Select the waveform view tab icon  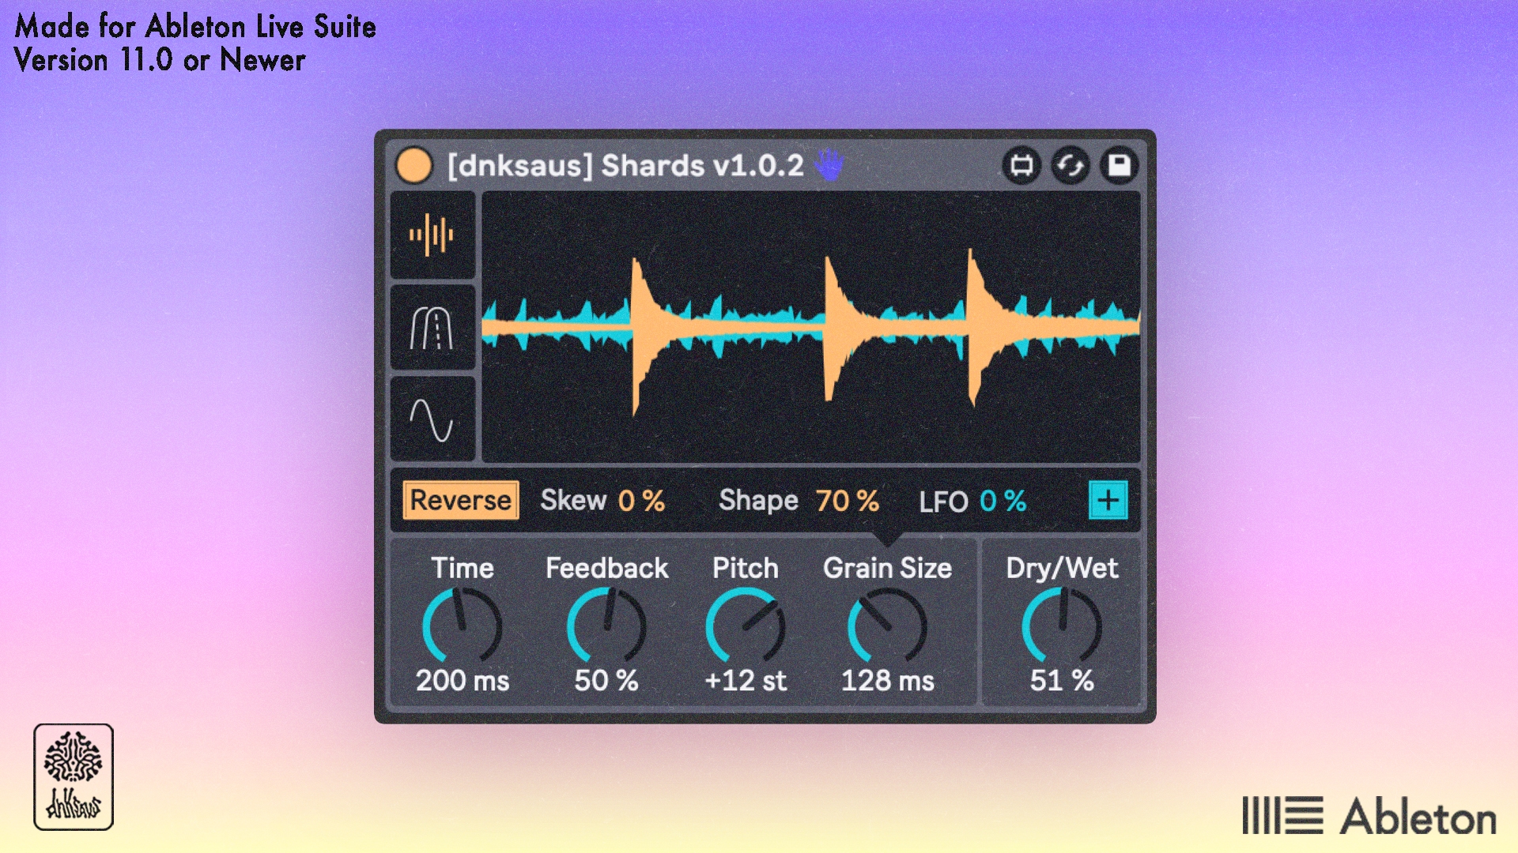[432, 235]
